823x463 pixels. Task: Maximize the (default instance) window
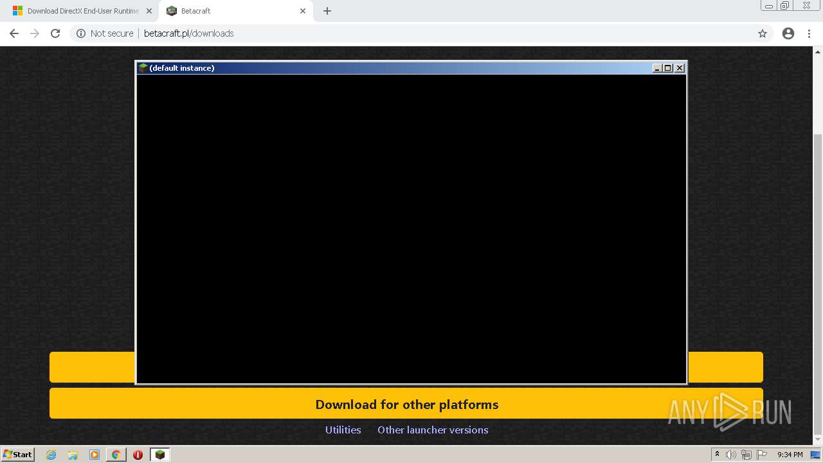point(668,68)
